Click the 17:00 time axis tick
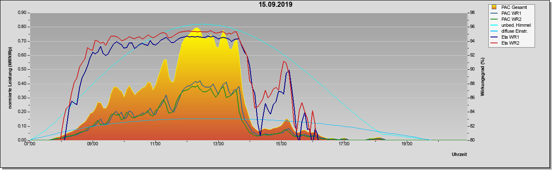This screenshot has height=170, width=552. point(344,144)
